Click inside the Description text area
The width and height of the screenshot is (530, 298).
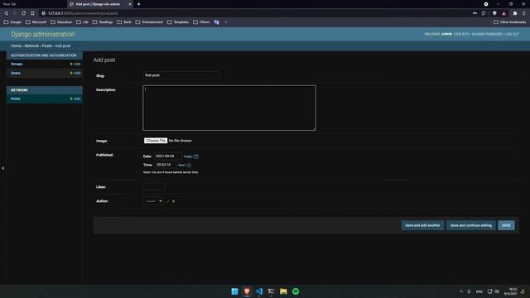coord(229,108)
